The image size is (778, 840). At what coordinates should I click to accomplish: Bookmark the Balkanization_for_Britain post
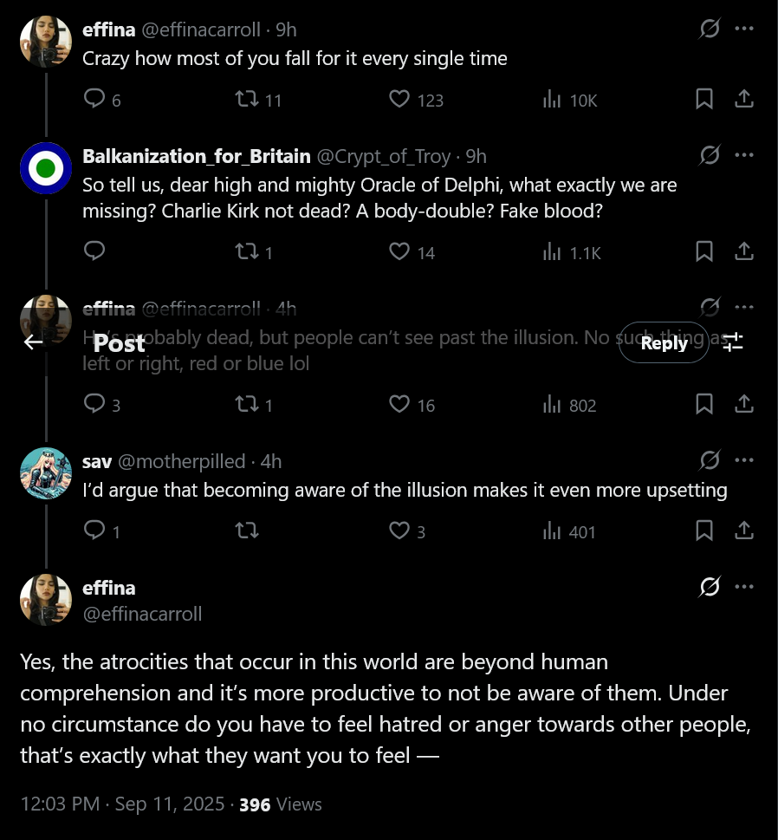(704, 251)
